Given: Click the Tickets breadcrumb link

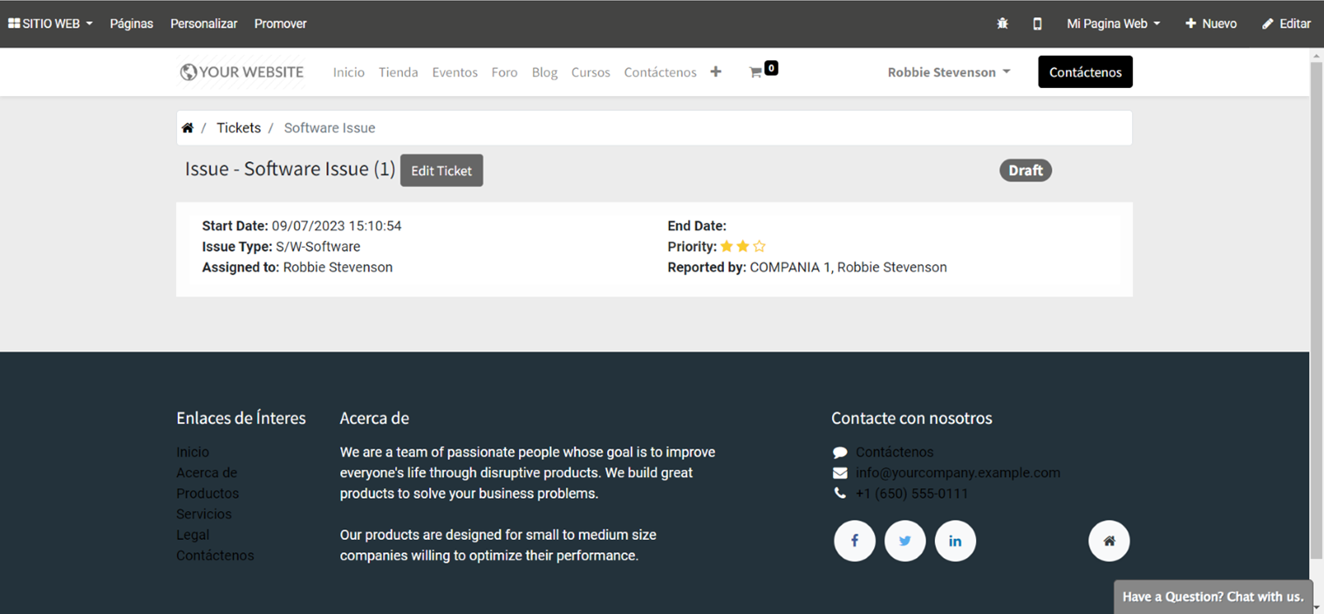Looking at the screenshot, I should point(238,128).
